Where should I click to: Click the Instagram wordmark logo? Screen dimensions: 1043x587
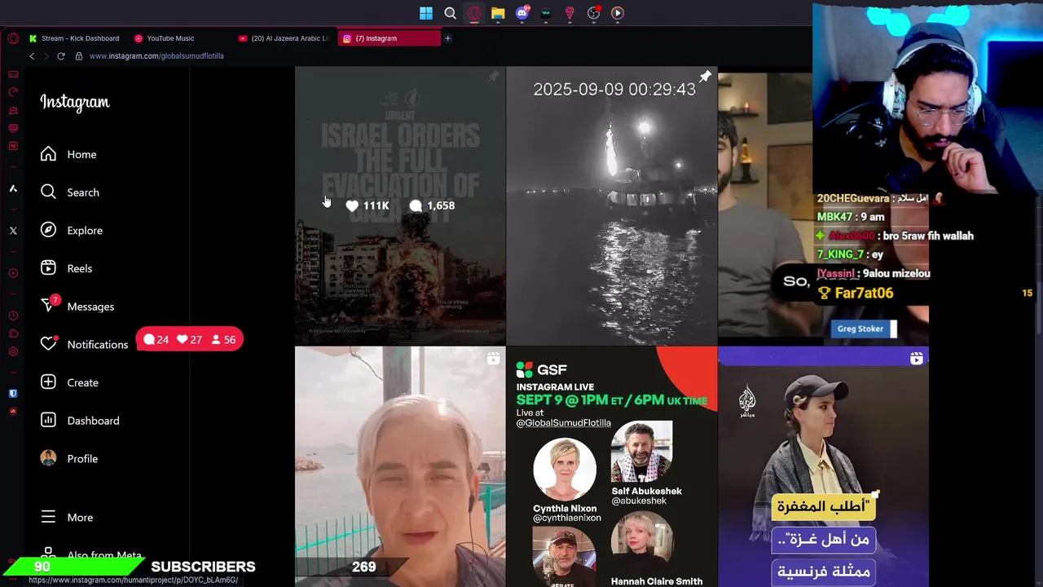[75, 103]
